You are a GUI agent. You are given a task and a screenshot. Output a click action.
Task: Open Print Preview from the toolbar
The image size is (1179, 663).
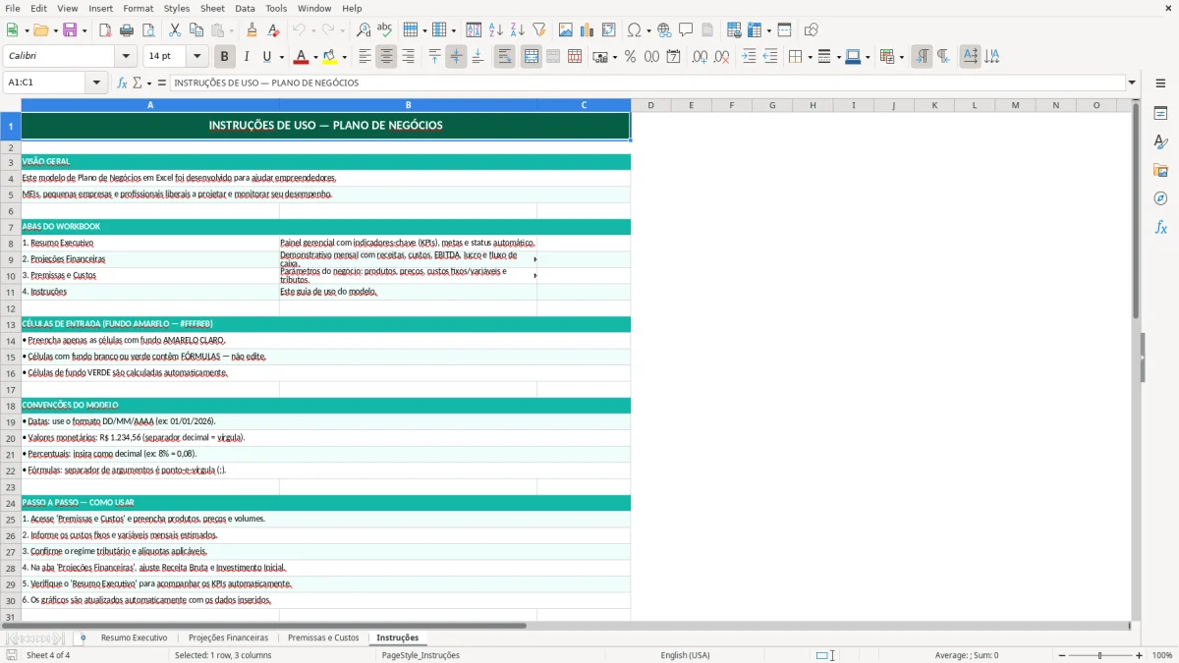[146, 30]
